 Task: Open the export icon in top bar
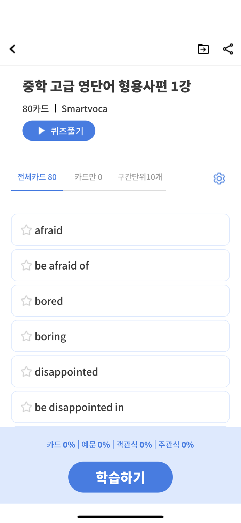203,49
